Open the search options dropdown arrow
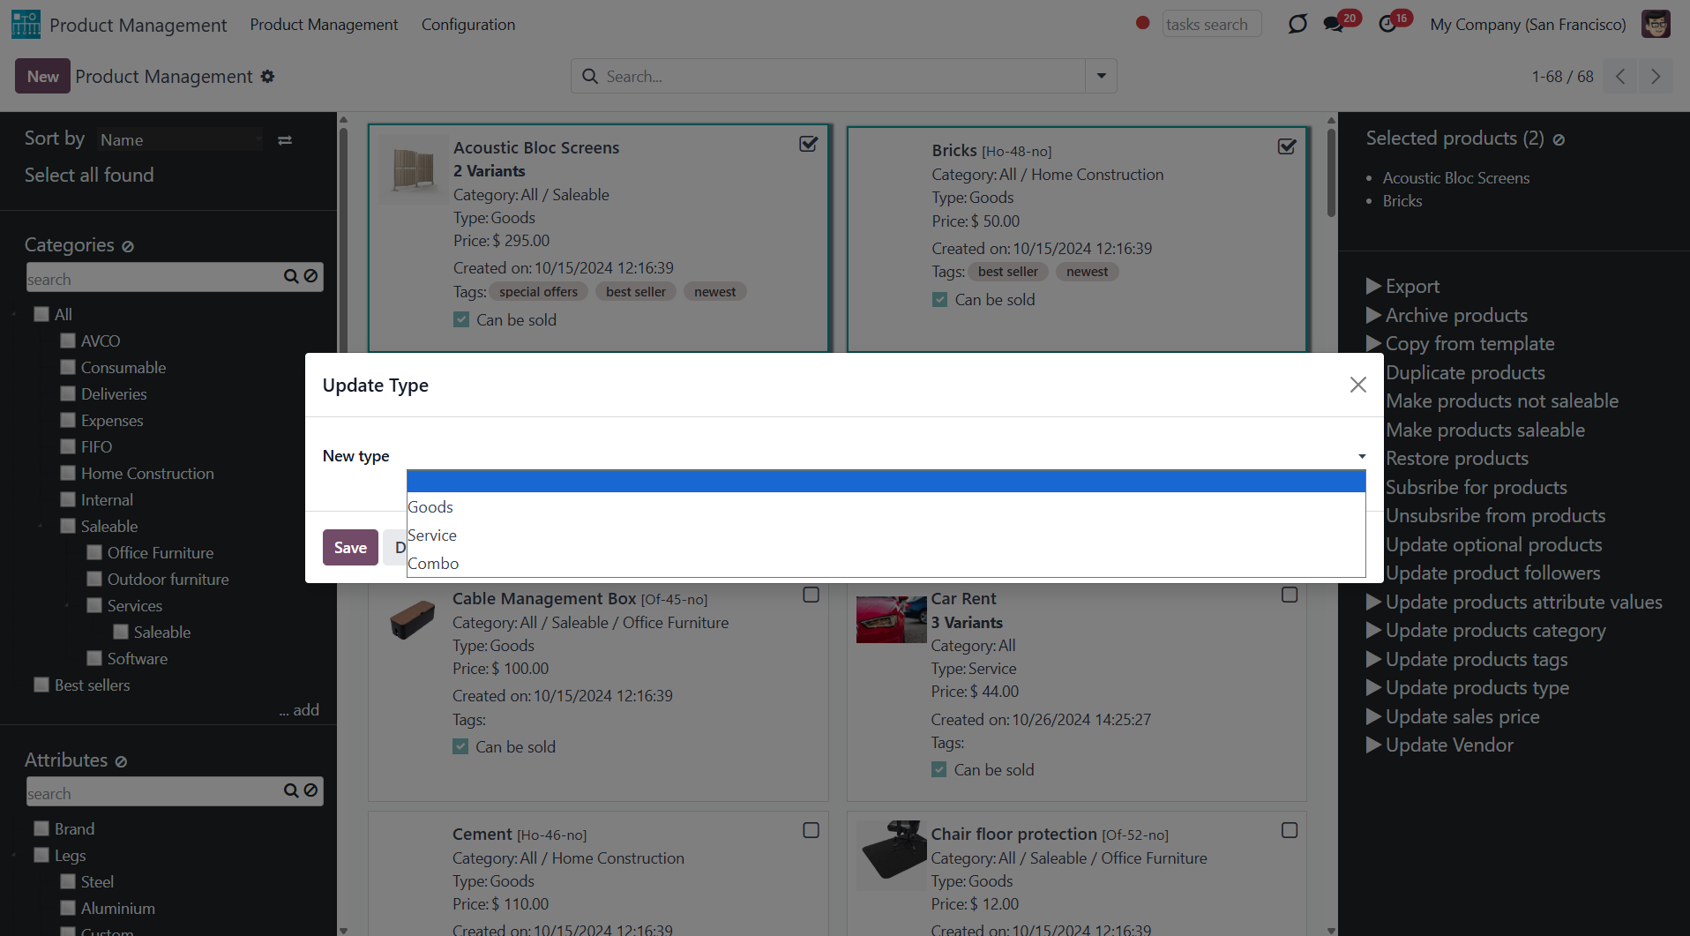 click(x=1101, y=77)
